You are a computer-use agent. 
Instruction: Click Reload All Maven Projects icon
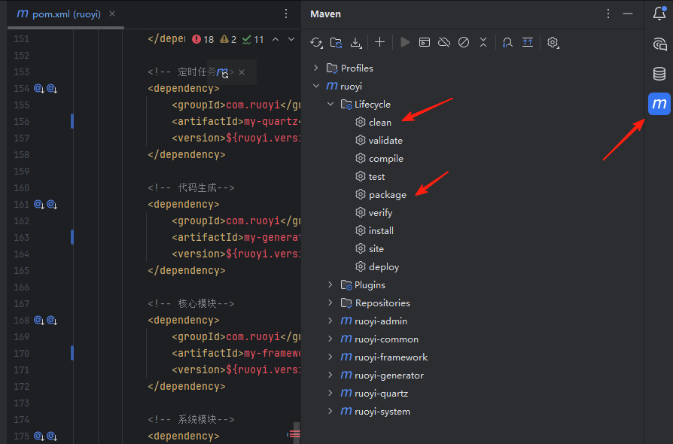[x=316, y=43]
